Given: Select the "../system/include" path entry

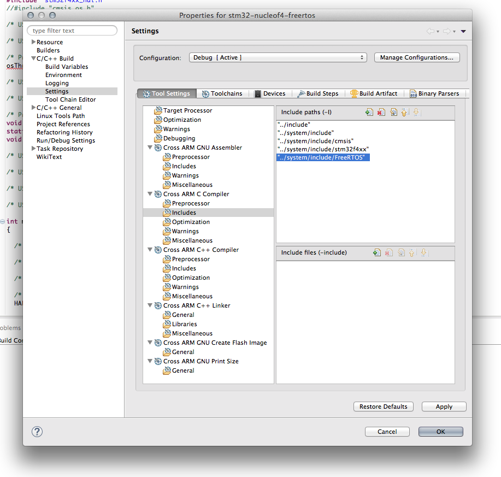Looking at the screenshot, I should coord(306,133).
